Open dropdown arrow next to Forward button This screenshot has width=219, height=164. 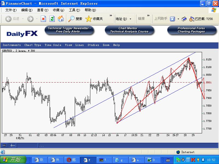(x=37, y=19)
